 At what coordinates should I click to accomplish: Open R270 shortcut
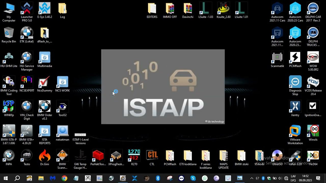click(134, 158)
